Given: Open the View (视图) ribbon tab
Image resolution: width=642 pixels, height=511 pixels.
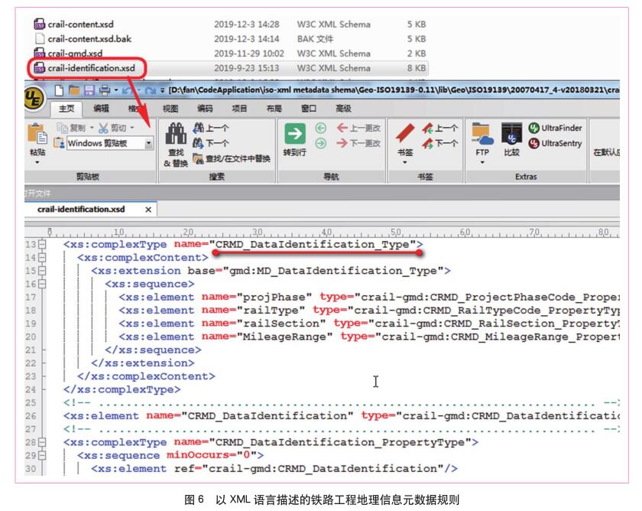Looking at the screenshot, I should point(170,109).
